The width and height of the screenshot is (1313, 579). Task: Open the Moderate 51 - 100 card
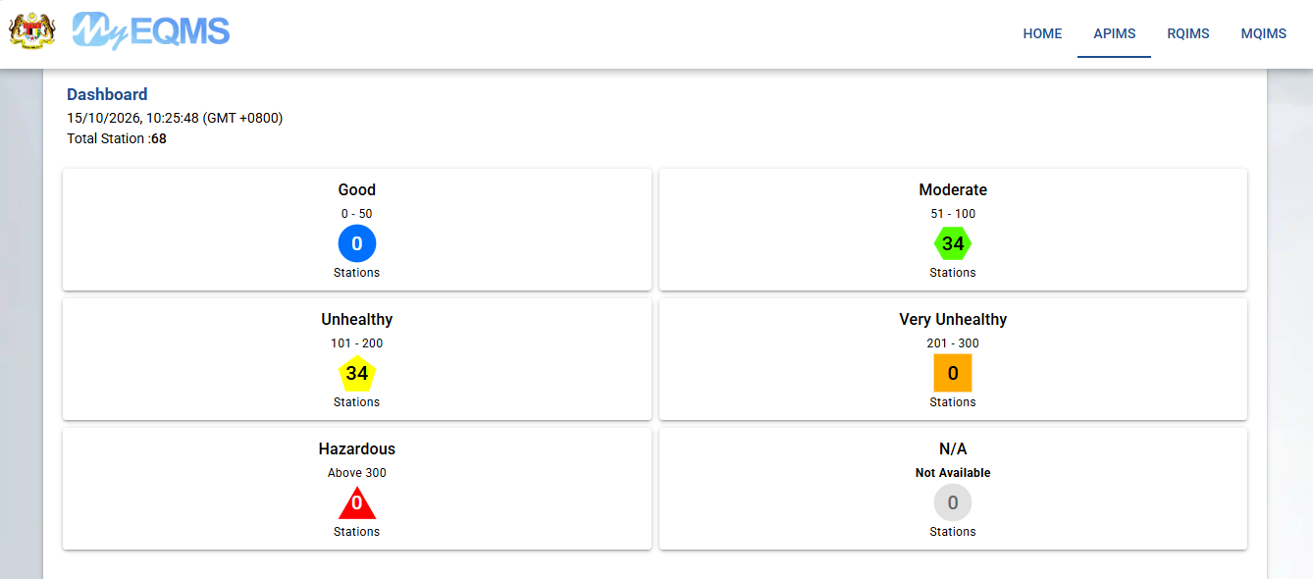[953, 230]
